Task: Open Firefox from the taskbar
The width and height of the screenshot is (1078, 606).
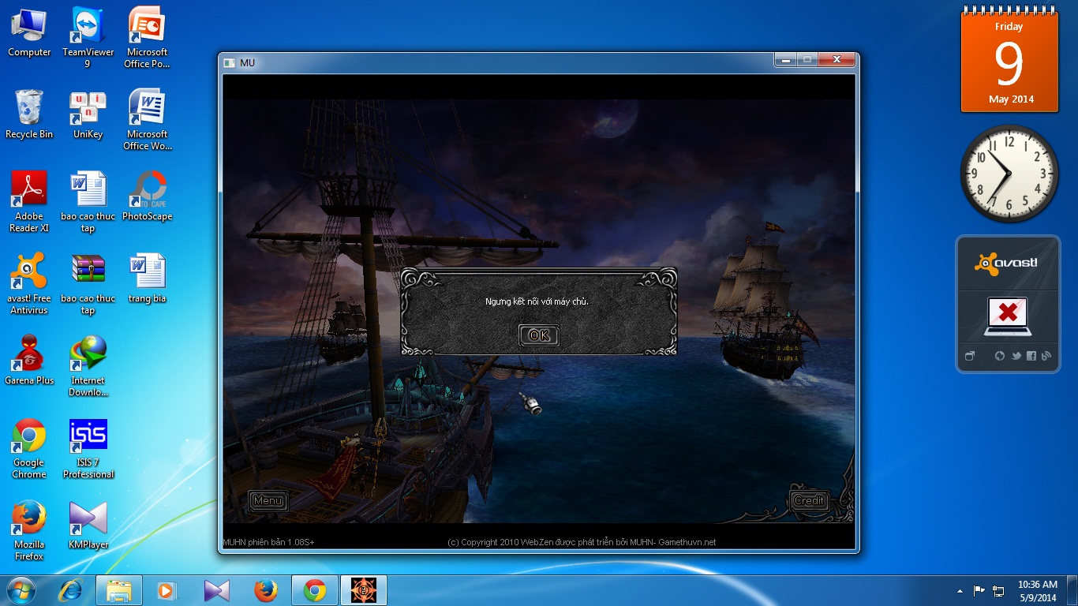Action: coord(266,590)
